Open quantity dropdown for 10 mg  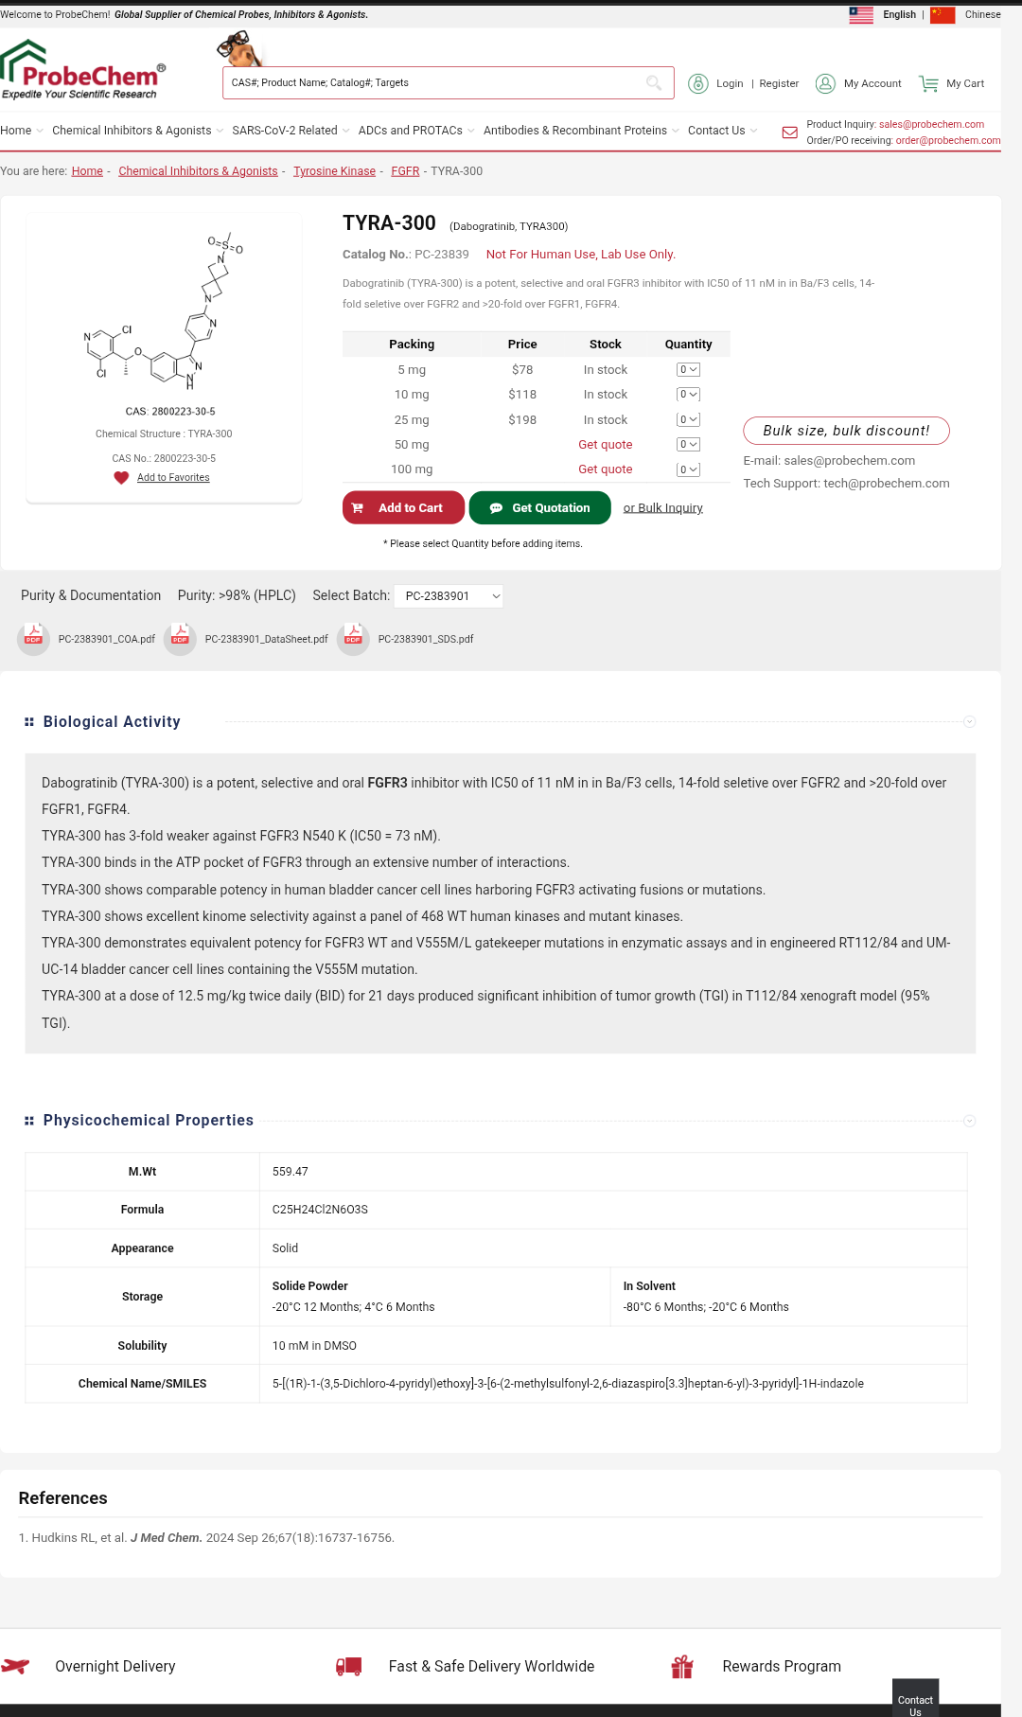coord(688,395)
